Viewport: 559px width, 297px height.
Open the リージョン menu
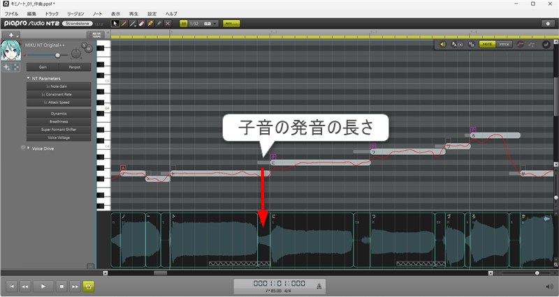point(75,14)
